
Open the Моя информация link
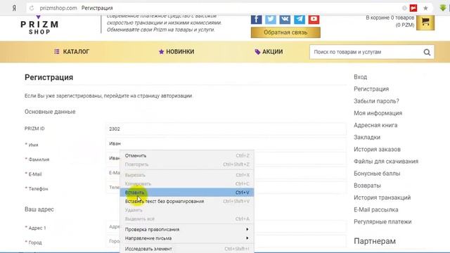pyautogui.click(x=378, y=113)
